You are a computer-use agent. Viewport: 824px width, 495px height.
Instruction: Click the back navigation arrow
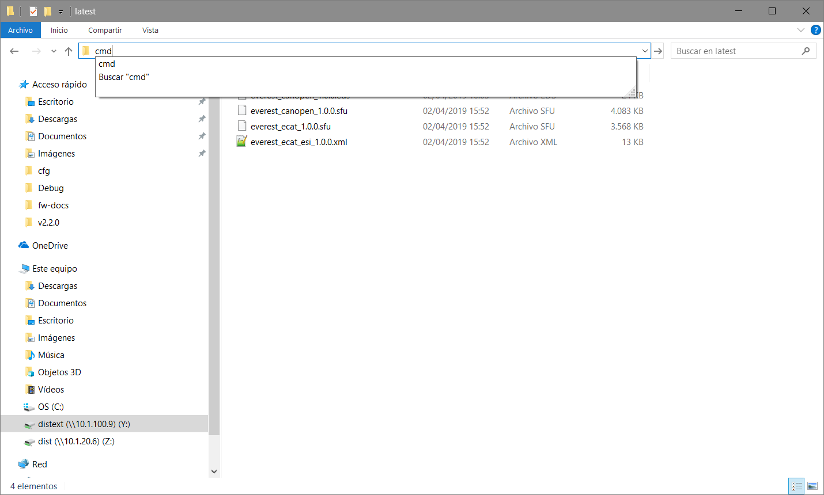[14, 51]
